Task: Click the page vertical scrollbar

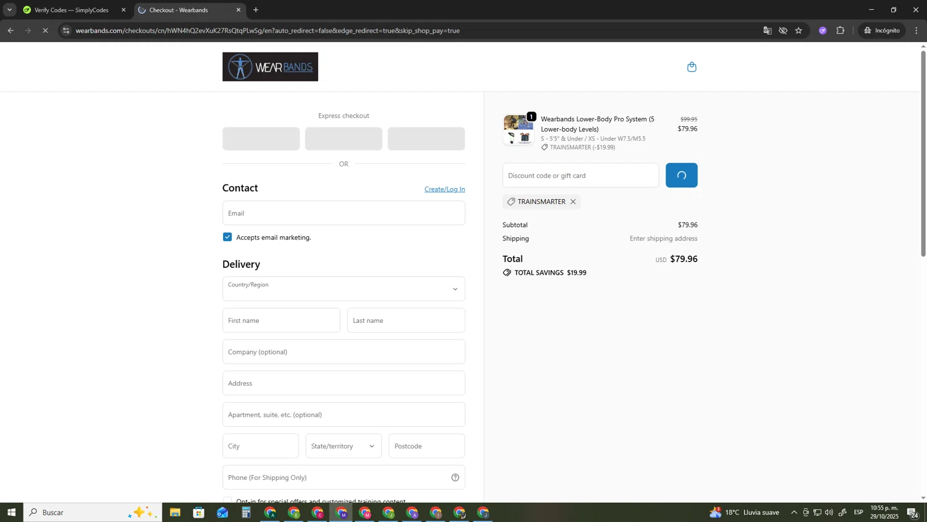Action: (x=923, y=153)
